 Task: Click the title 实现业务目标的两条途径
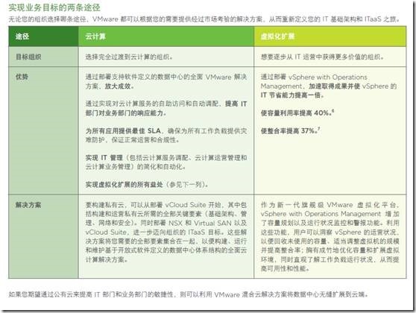click(x=54, y=7)
